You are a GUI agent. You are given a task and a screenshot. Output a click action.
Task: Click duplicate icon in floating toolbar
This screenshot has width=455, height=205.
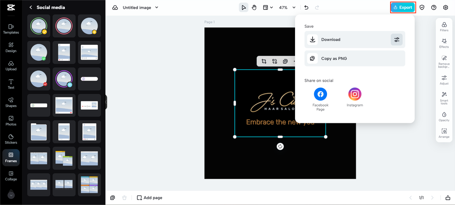(x=285, y=61)
